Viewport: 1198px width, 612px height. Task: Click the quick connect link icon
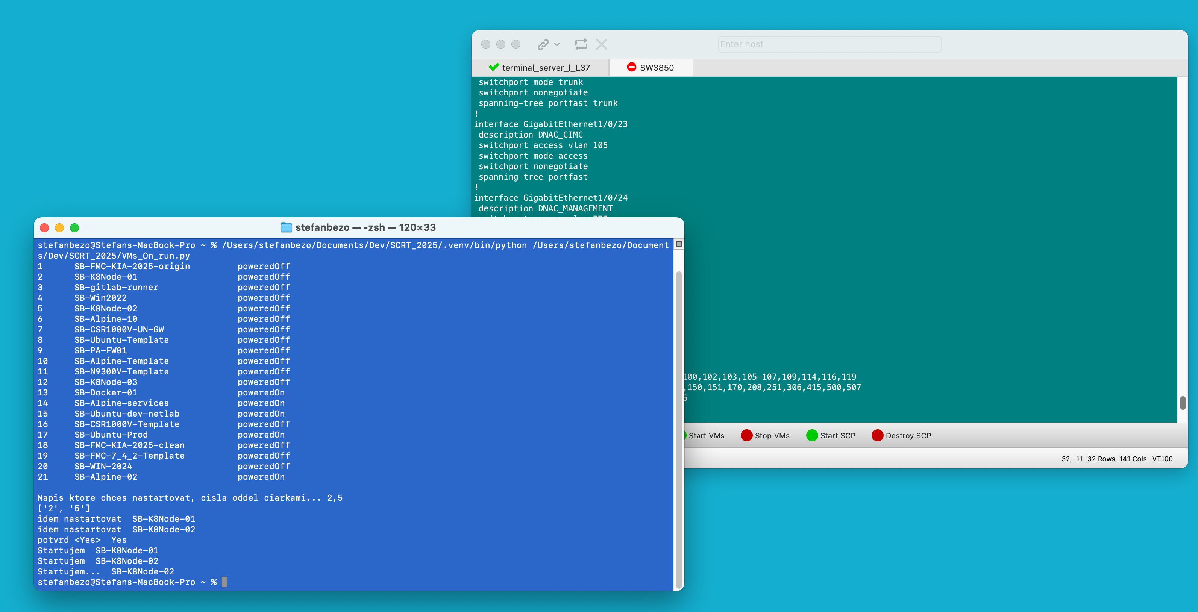tap(543, 45)
